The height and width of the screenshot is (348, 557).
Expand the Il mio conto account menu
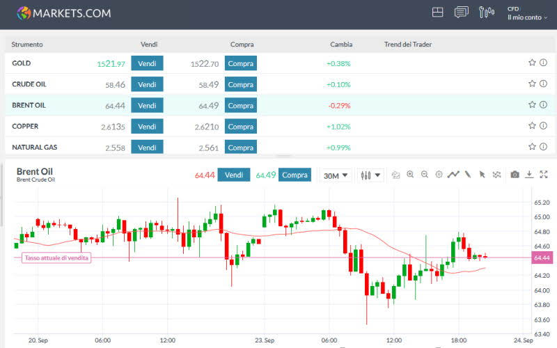click(x=527, y=17)
